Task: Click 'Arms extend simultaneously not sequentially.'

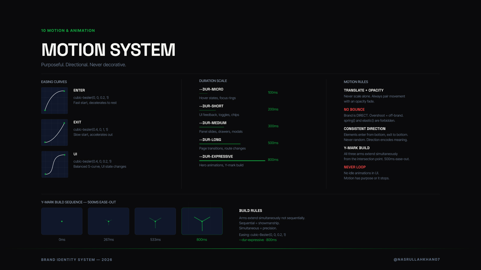Action: (272, 218)
